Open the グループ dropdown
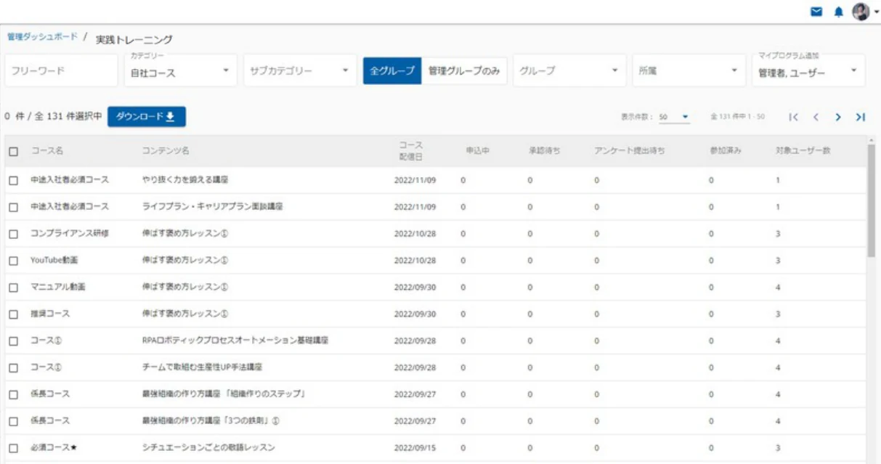881x464 pixels. click(569, 70)
